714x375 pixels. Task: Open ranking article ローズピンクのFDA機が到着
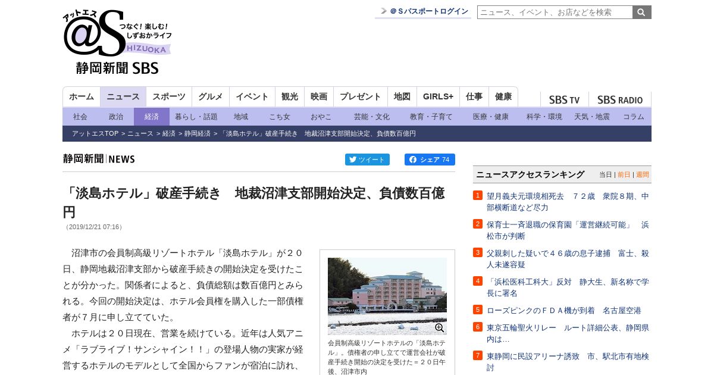point(564,310)
